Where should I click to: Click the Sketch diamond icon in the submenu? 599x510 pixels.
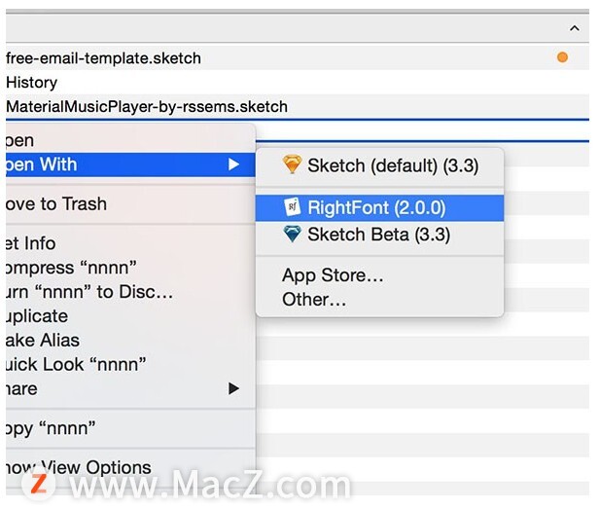(293, 164)
